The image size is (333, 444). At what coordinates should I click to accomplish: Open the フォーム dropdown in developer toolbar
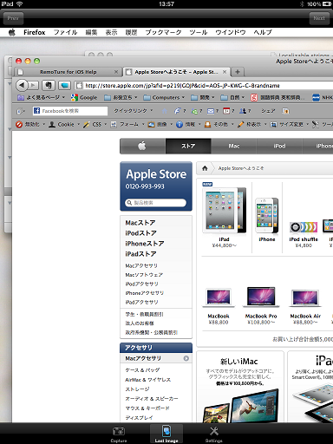[127, 124]
